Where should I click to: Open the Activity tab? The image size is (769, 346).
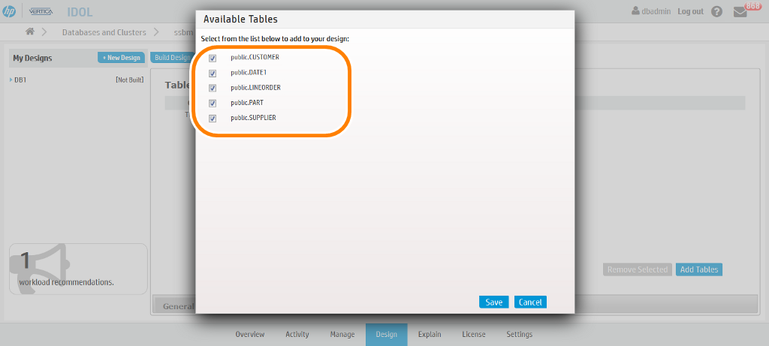(x=297, y=334)
